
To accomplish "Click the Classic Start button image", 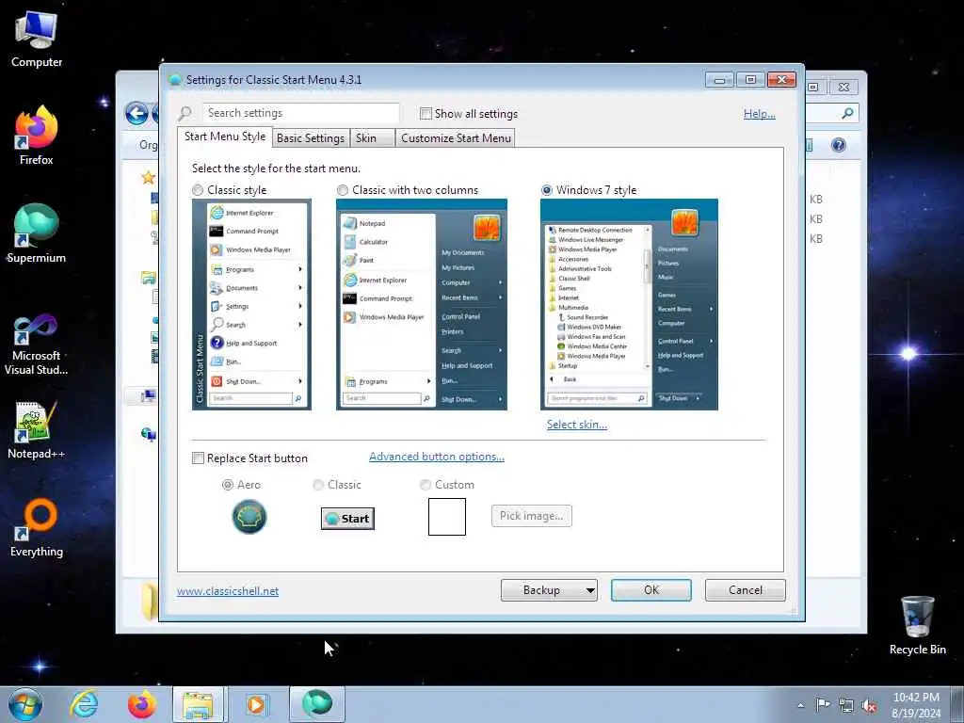I will [347, 519].
